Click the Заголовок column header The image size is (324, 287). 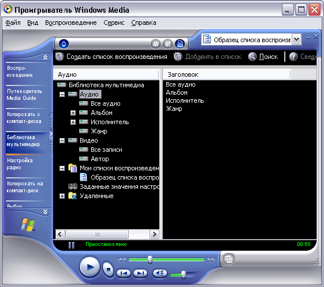[226, 74]
